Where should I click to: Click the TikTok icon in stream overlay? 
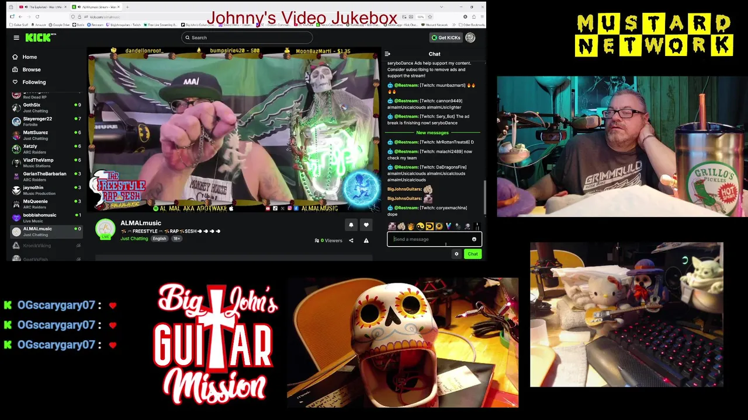[x=275, y=208]
